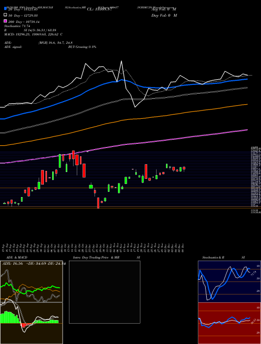Click the 'Avg Vol: 0 M' label
The image size is (261, 344).
point(164,9)
